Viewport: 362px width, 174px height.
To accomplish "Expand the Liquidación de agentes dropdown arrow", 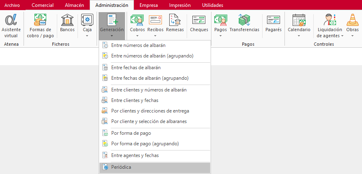I will coord(342,36).
